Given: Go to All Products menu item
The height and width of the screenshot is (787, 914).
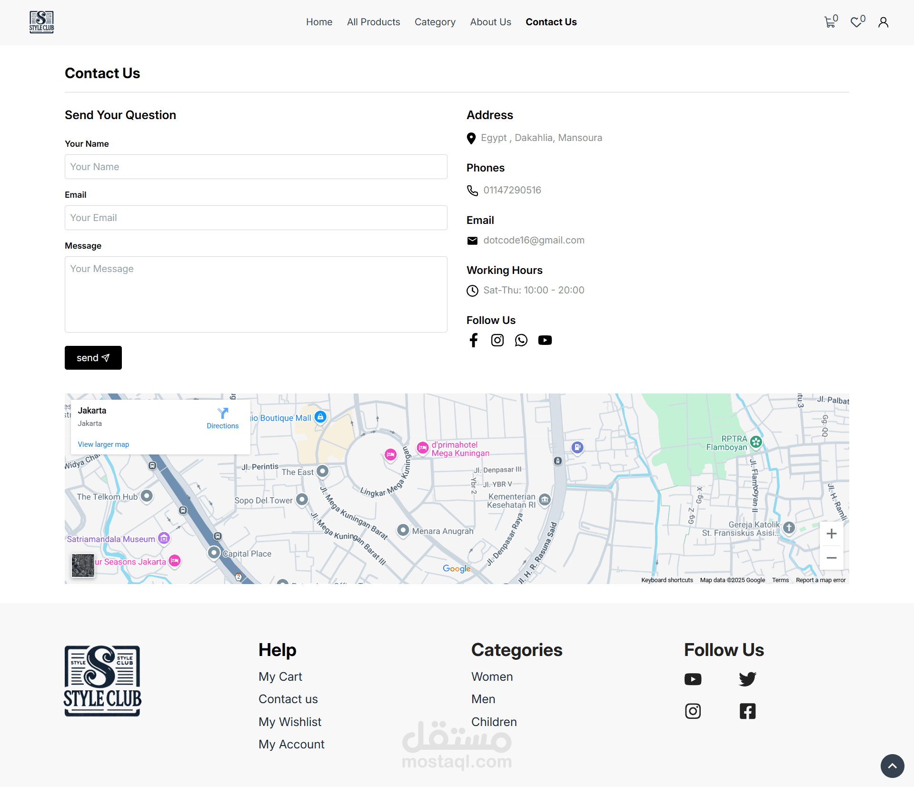Looking at the screenshot, I should tap(373, 22).
